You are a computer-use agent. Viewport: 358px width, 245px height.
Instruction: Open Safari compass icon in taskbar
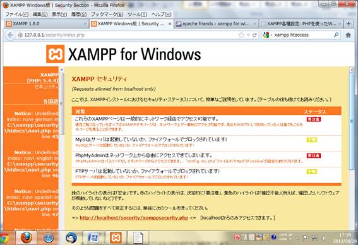(49, 238)
